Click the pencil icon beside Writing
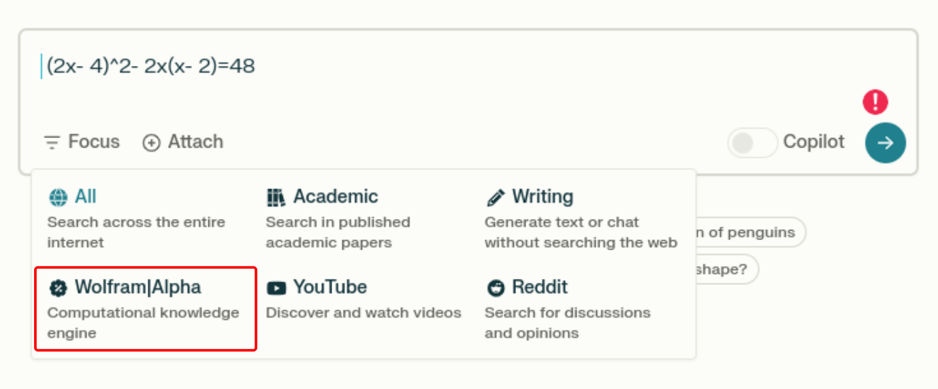The image size is (938, 389). tap(496, 197)
